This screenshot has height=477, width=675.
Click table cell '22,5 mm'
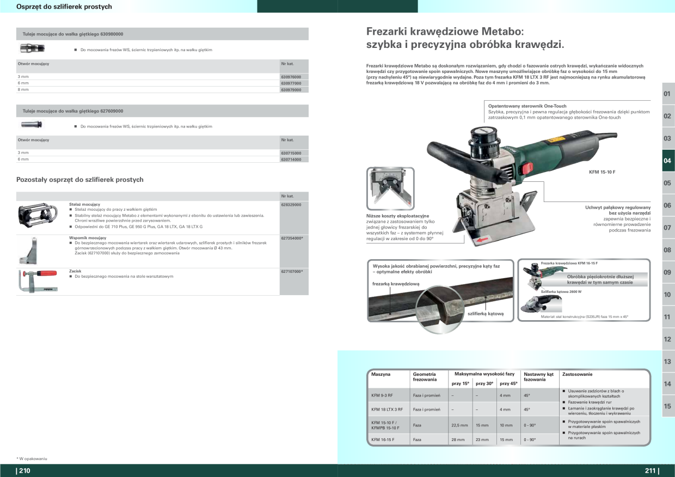(460, 425)
